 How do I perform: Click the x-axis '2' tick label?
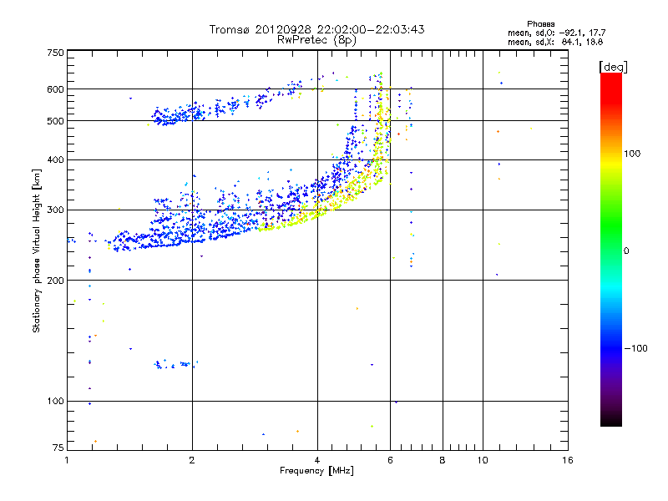pyautogui.click(x=192, y=460)
